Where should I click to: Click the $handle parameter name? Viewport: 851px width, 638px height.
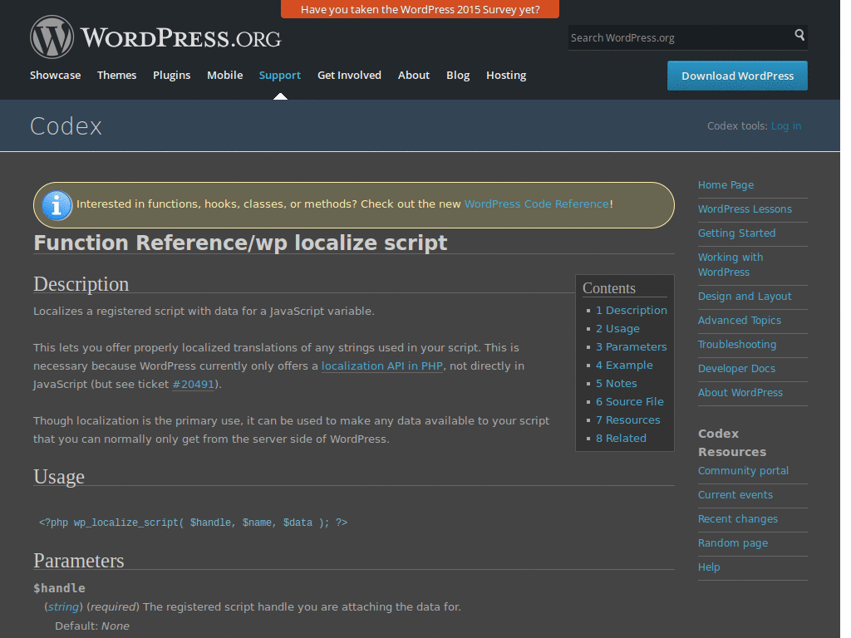click(59, 588)
